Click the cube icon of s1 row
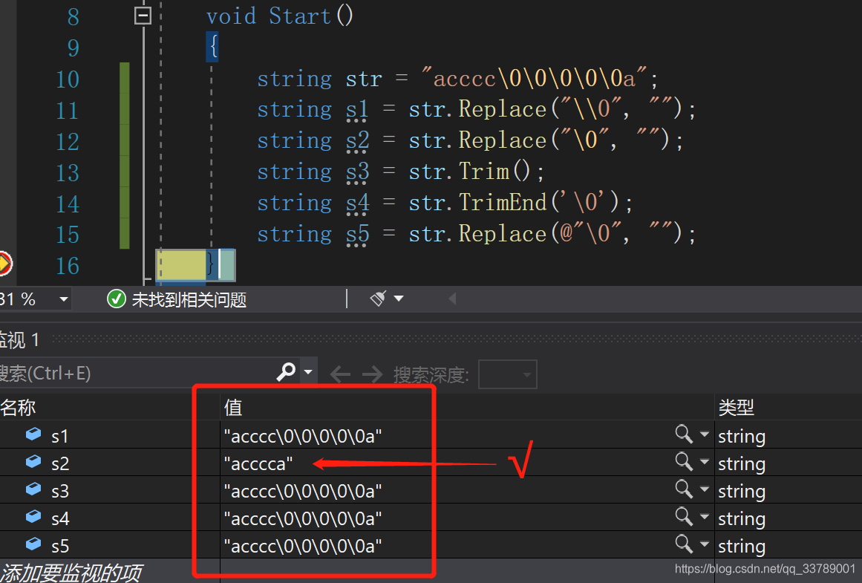Image resolution: width=862 pixels, height=583 pixels. point(33,434)
